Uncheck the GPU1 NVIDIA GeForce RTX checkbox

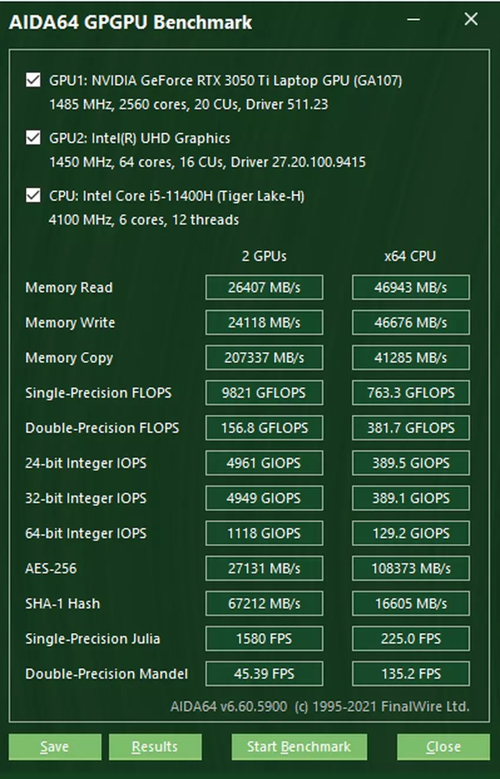[x=34, y=80]
